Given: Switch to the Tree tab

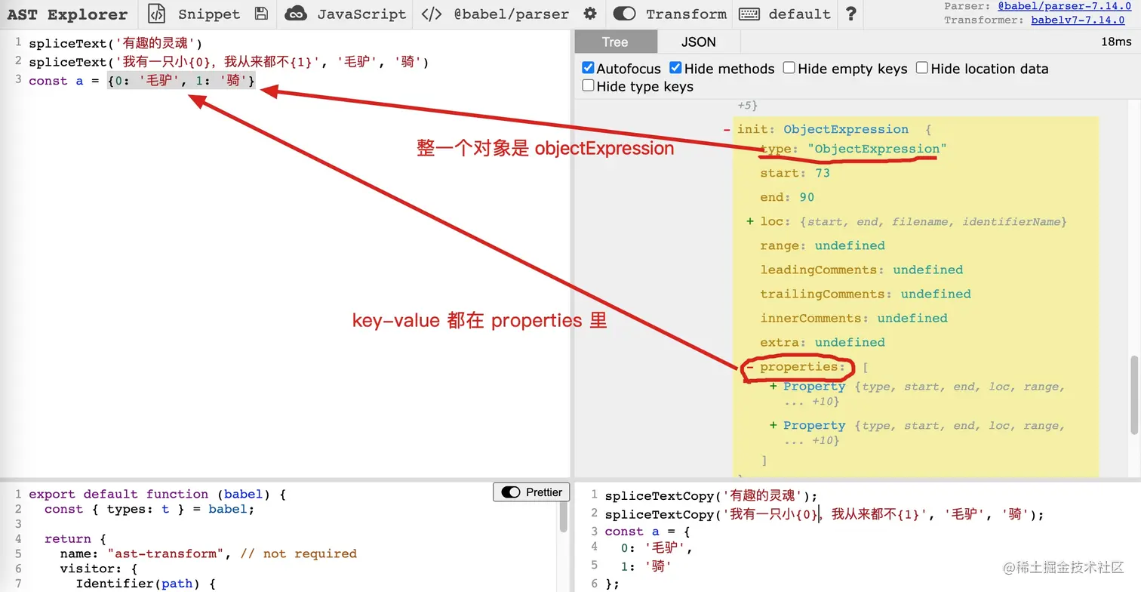Looking at the screenshot, I should point(615,42).
